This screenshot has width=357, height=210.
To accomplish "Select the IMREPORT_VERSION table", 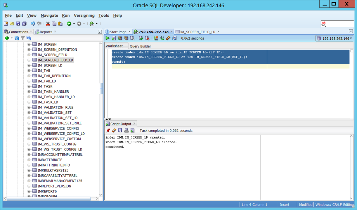I will [55, 186].
